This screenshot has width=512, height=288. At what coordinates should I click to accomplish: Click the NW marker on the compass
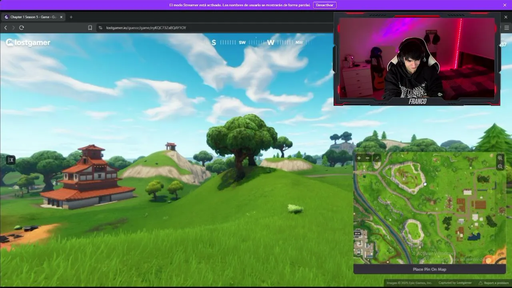point(299,42)
